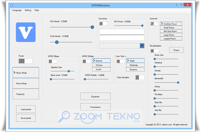Open the Setting menu
Screen dimensions: 201x132
pos(28,10)
